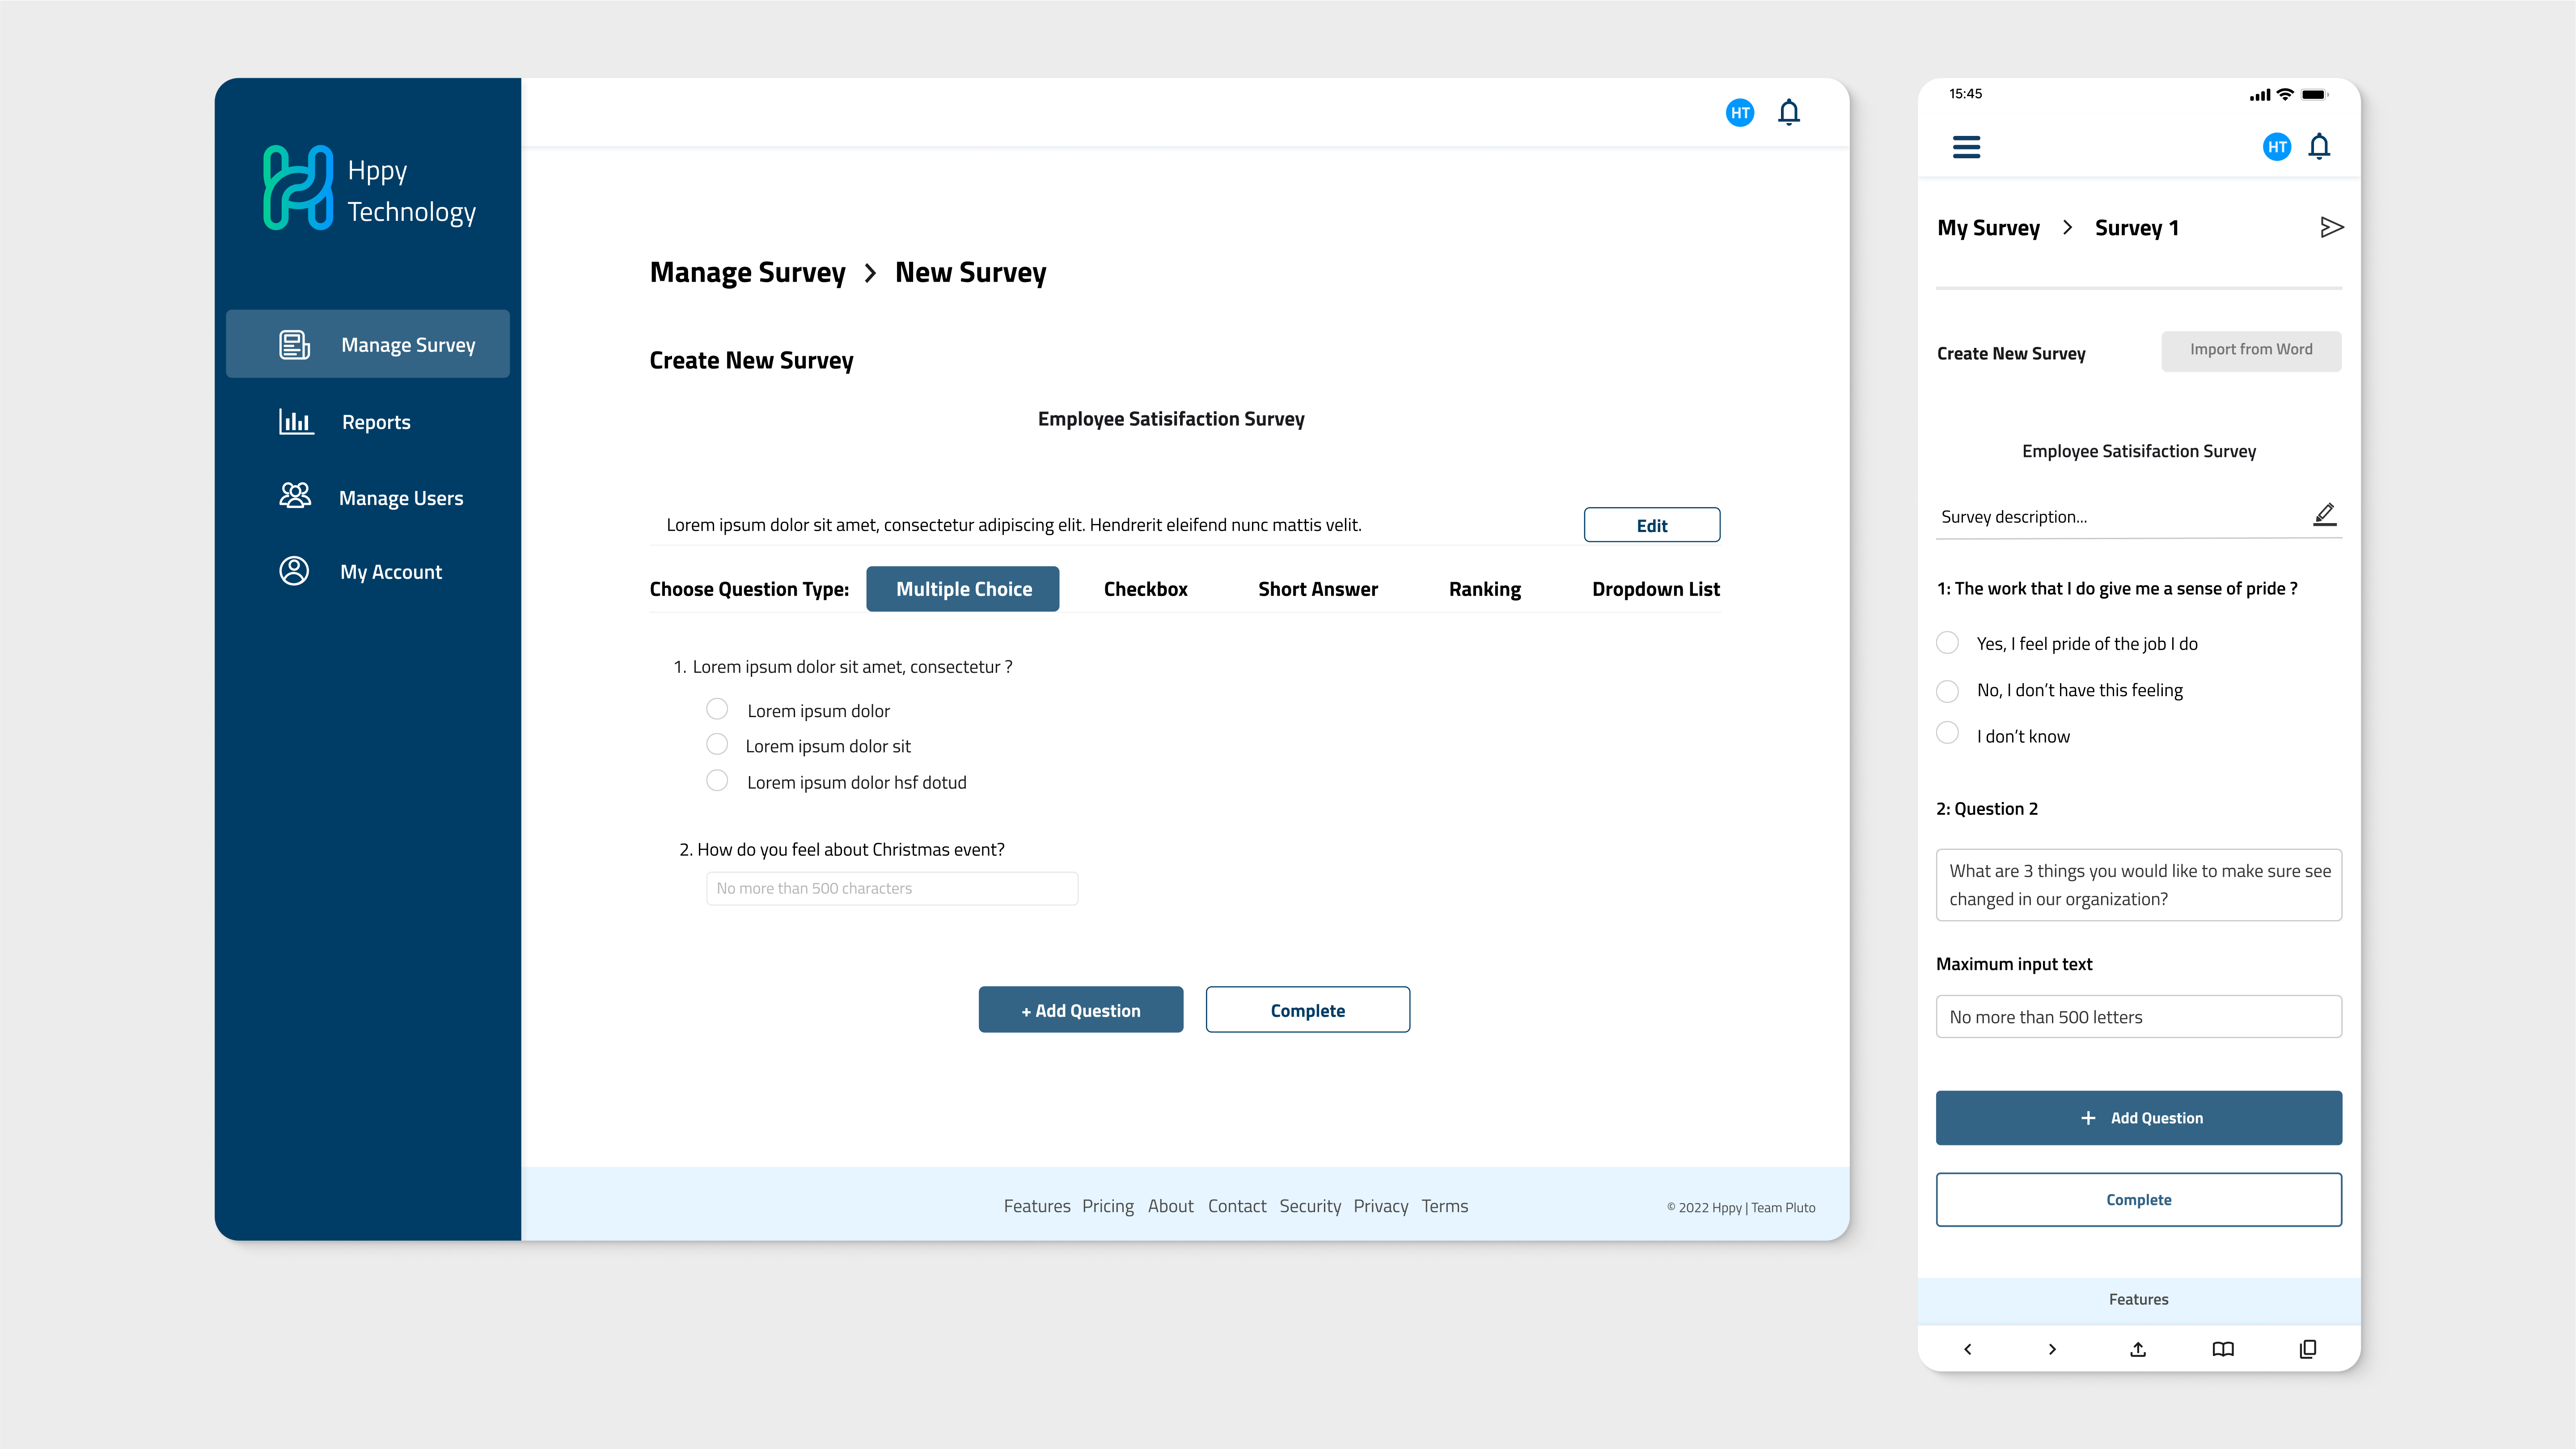Click the mobile question 2 text box

tap(2139, 885)
